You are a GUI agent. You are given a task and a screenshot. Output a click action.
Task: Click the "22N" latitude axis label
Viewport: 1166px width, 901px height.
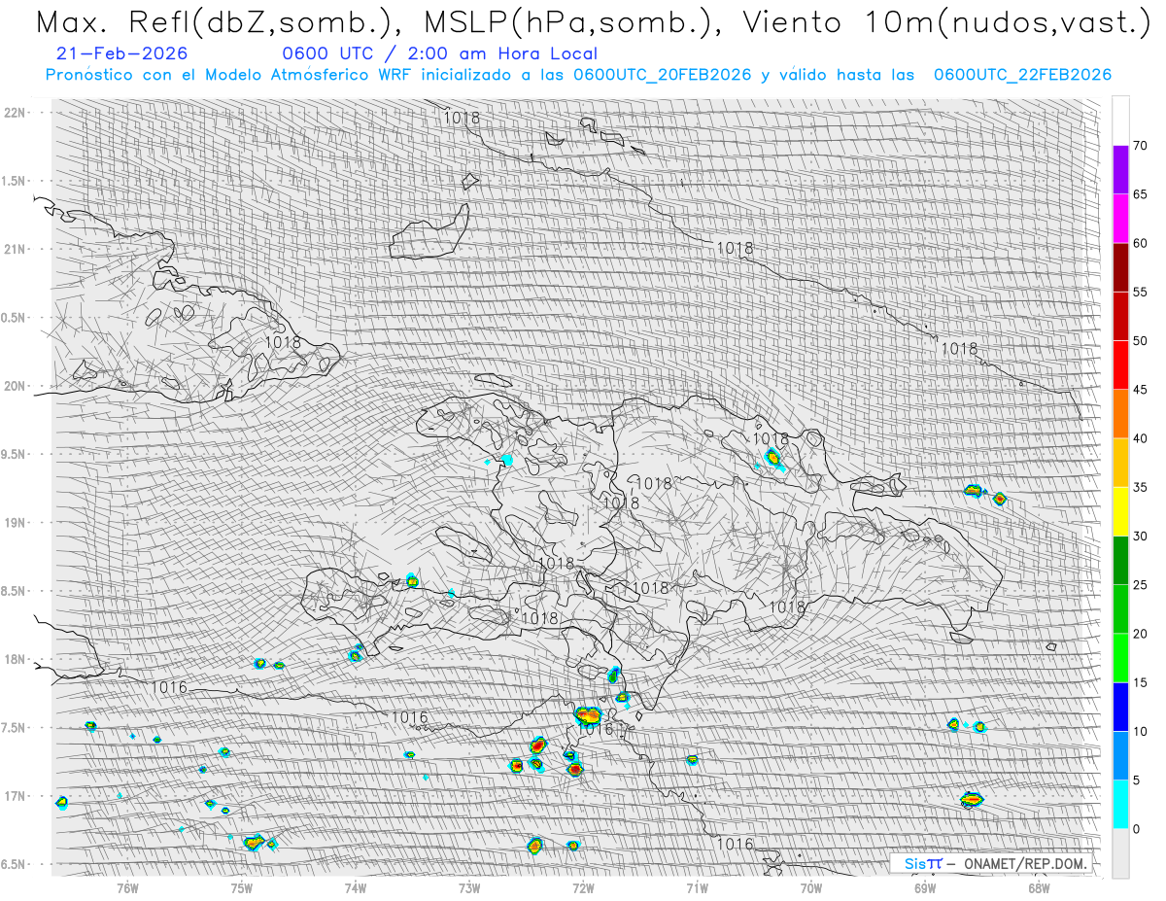pos(16,113)
